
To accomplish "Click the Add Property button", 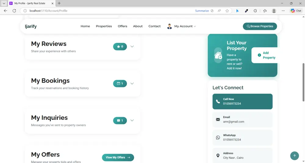I will (x=266, y=55).
